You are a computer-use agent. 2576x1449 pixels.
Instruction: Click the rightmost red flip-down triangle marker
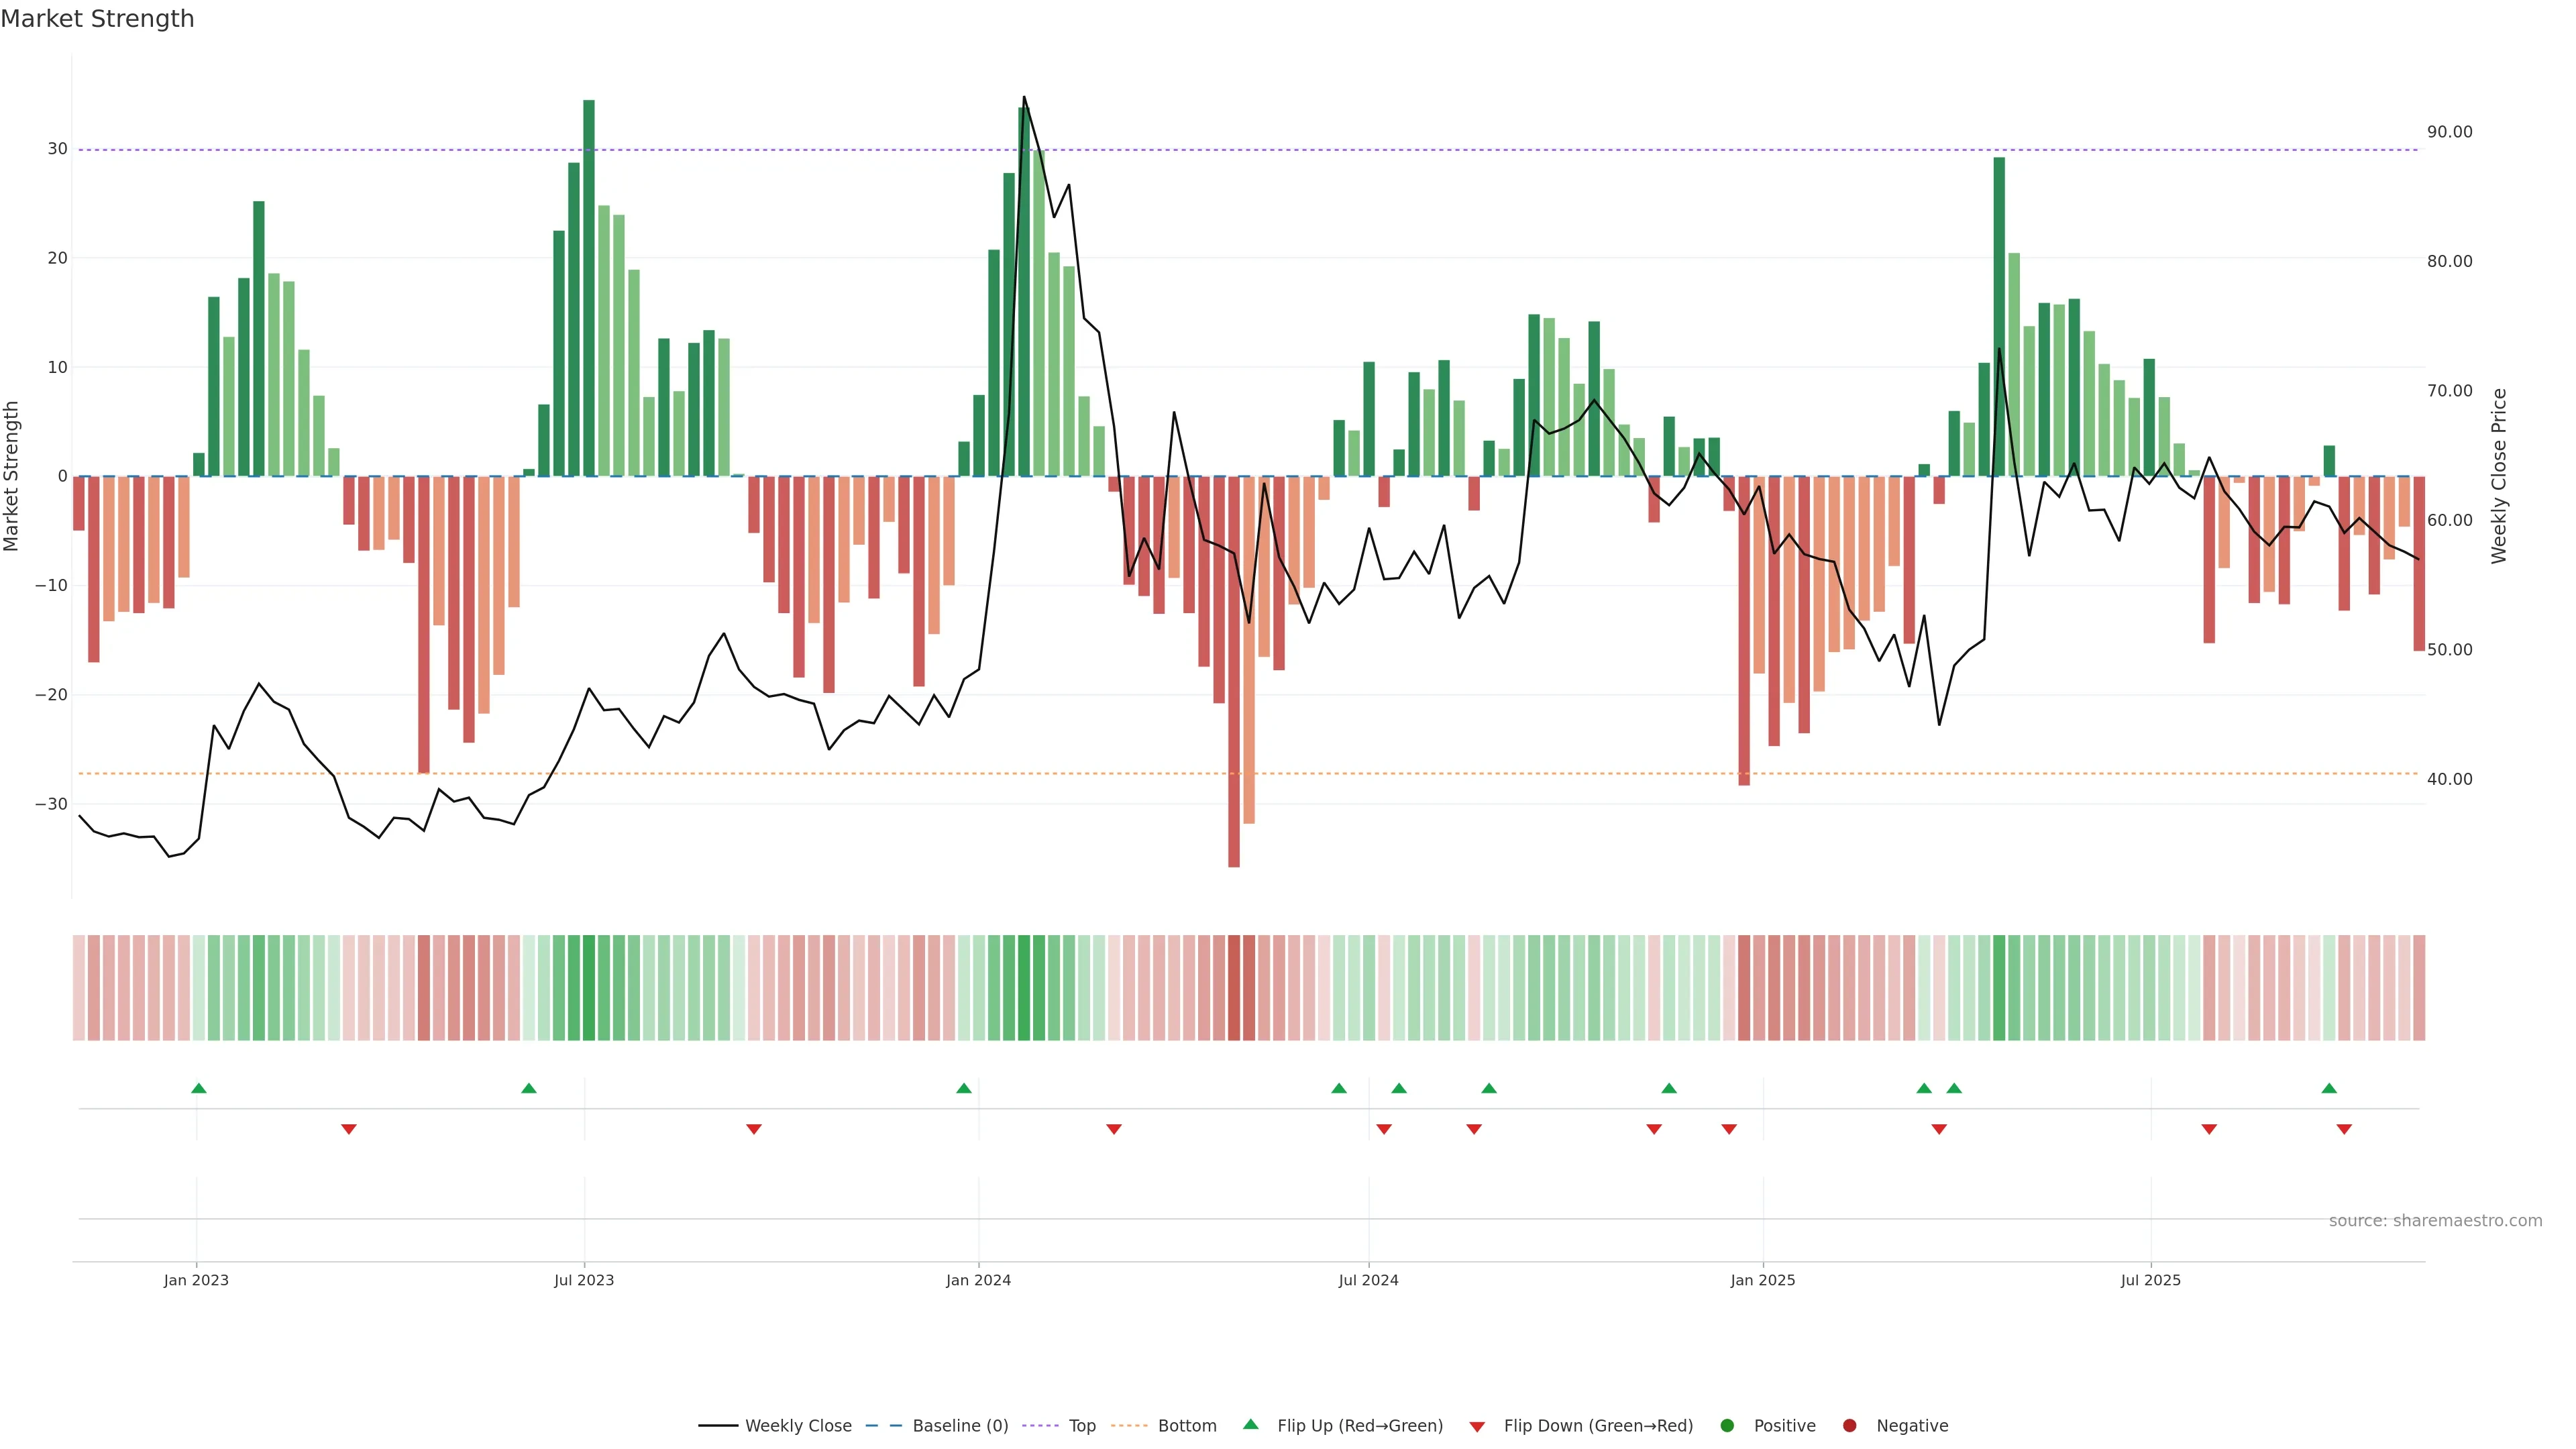[2344, 1129]
